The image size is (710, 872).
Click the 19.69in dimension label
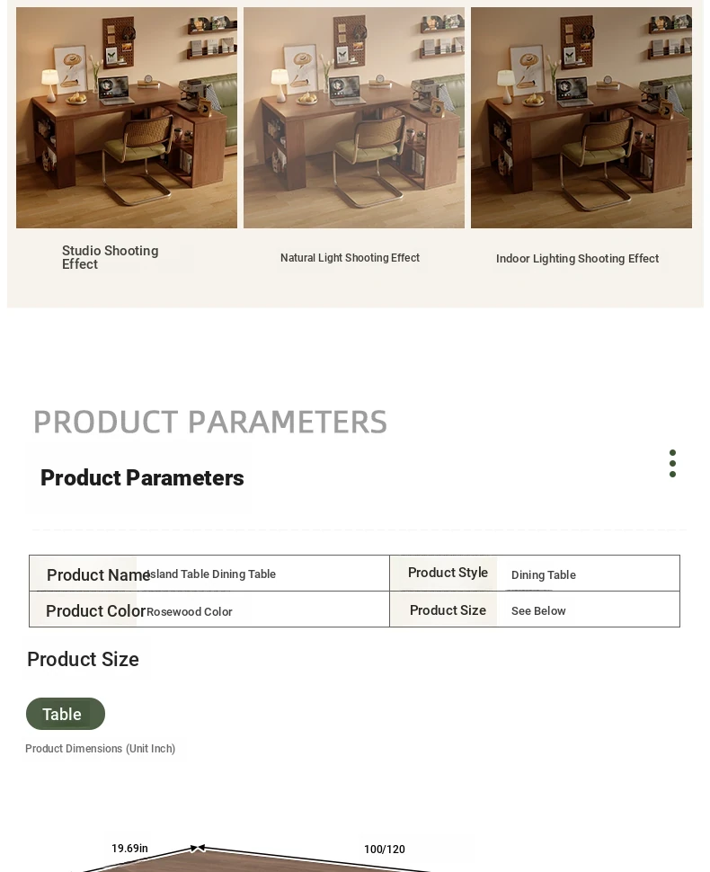tap(129, 849)
